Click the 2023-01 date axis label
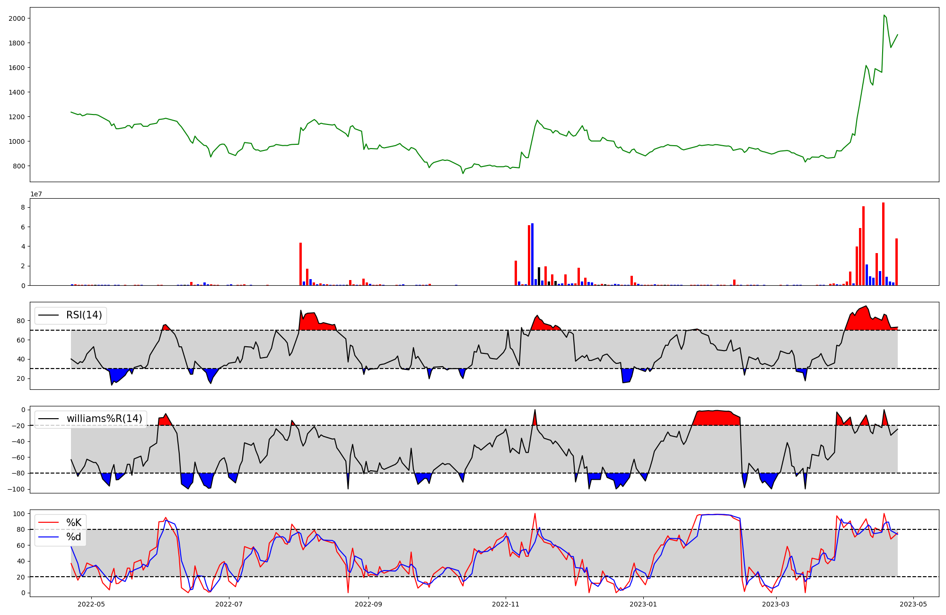Image resolution: width=946 pixels, height=615 pixels. pos(644,604)
